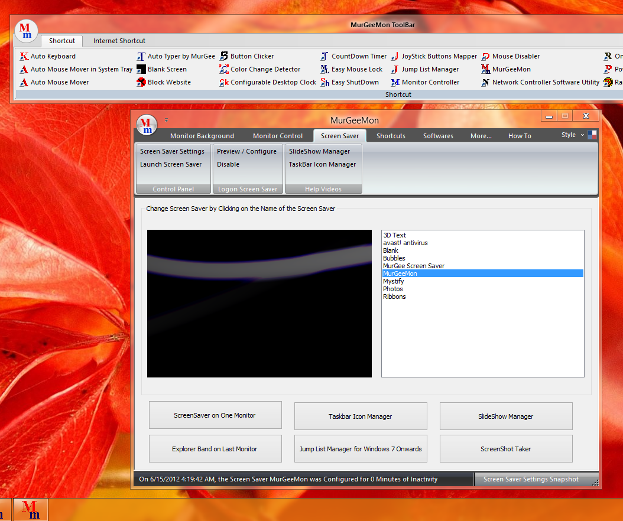Open the CountDown Timer icon

[325, 56]
